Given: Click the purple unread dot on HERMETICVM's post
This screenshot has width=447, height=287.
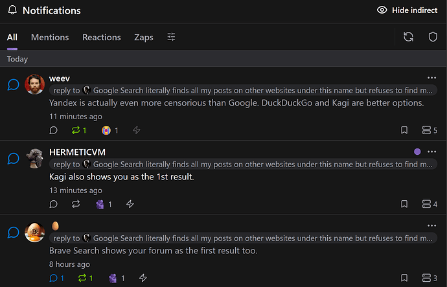Looking at the screenshot, I should [x=417, y=152].
